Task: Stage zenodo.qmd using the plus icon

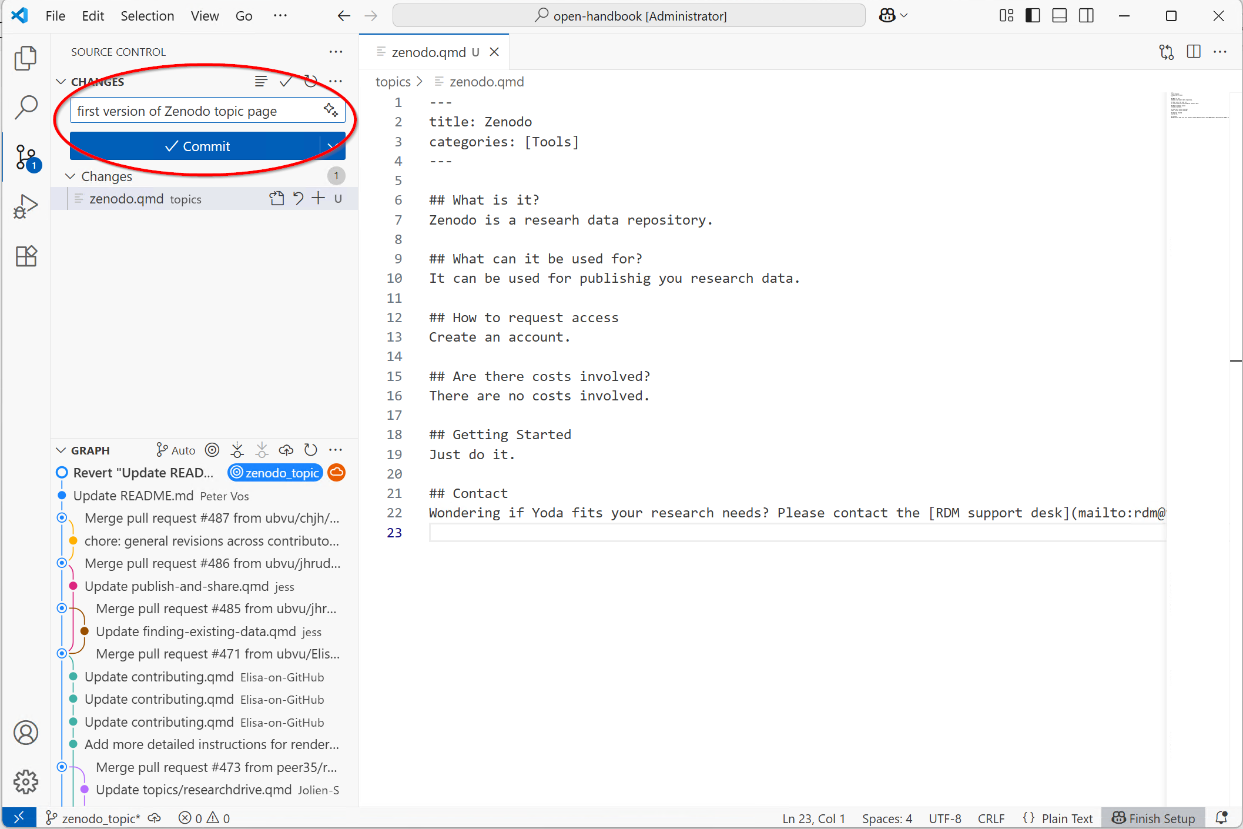Action: [318, 198]
